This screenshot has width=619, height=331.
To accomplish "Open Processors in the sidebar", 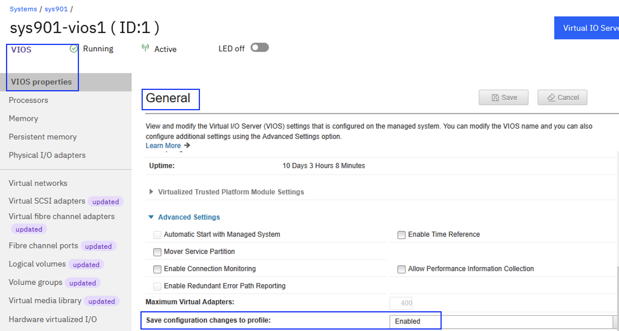I will click(x=28, y=100).
